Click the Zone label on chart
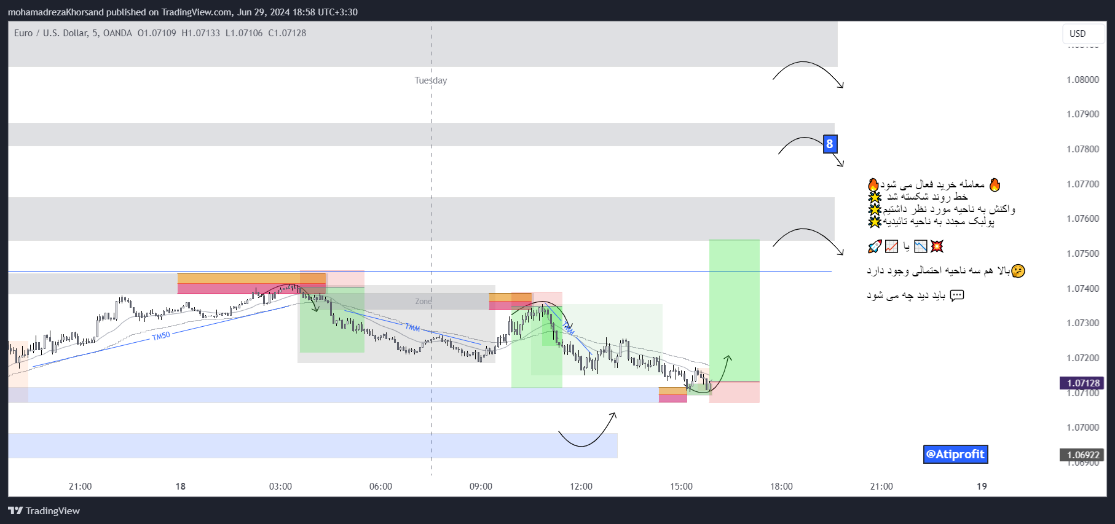Image resolution: width=1115 pixels, height=524 pixels. [x=423, y=301]
